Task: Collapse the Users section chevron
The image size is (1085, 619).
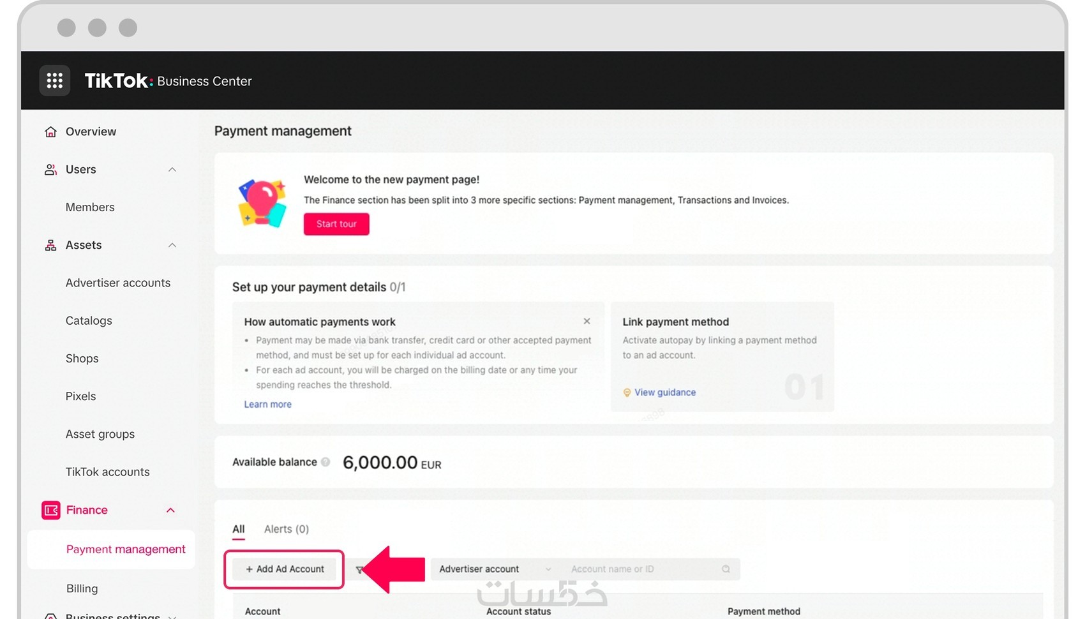Action: pos(172,169)
